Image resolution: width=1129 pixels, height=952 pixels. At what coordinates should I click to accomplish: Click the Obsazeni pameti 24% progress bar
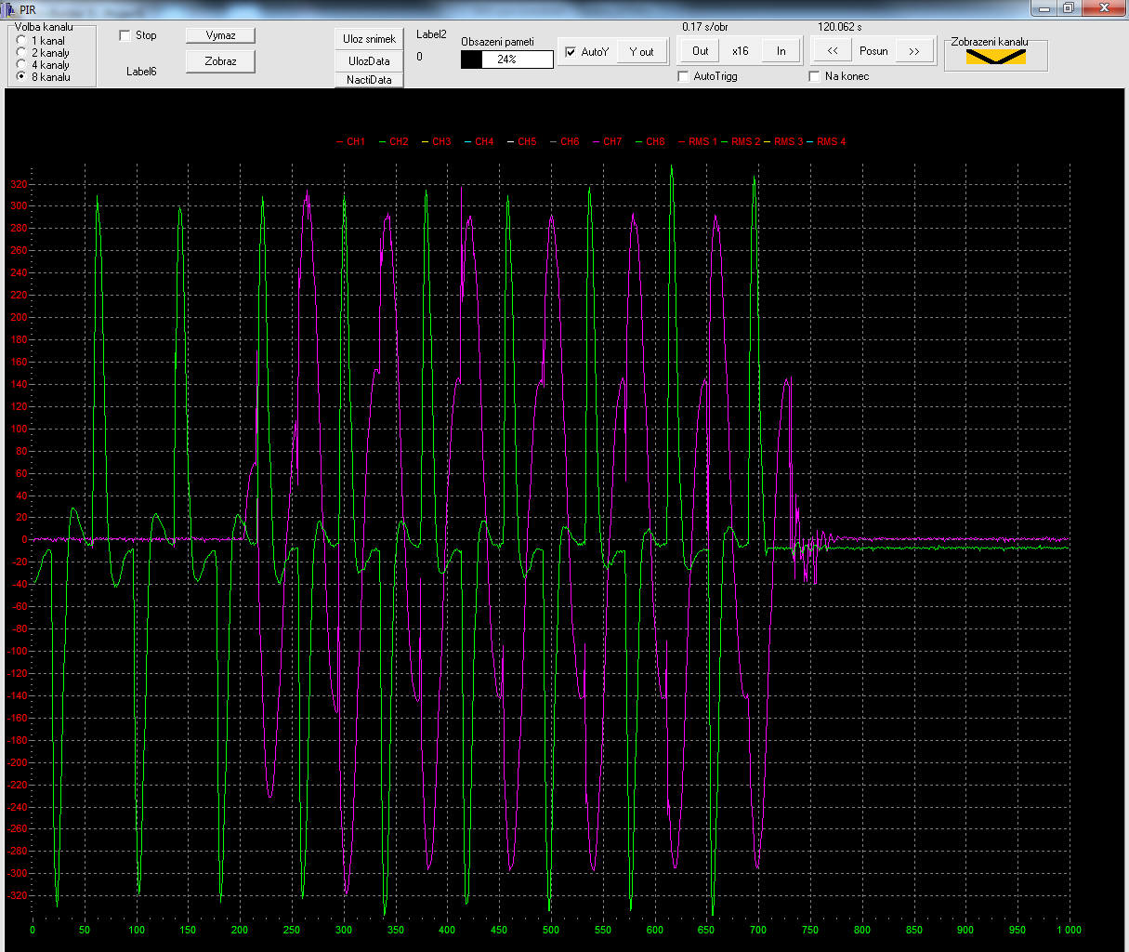506,59
